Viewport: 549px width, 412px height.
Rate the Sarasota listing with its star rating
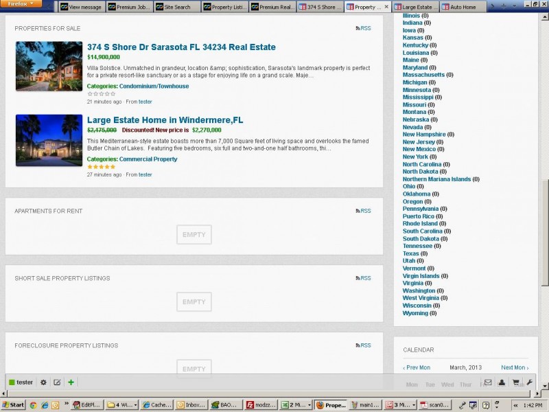(101, 94)
